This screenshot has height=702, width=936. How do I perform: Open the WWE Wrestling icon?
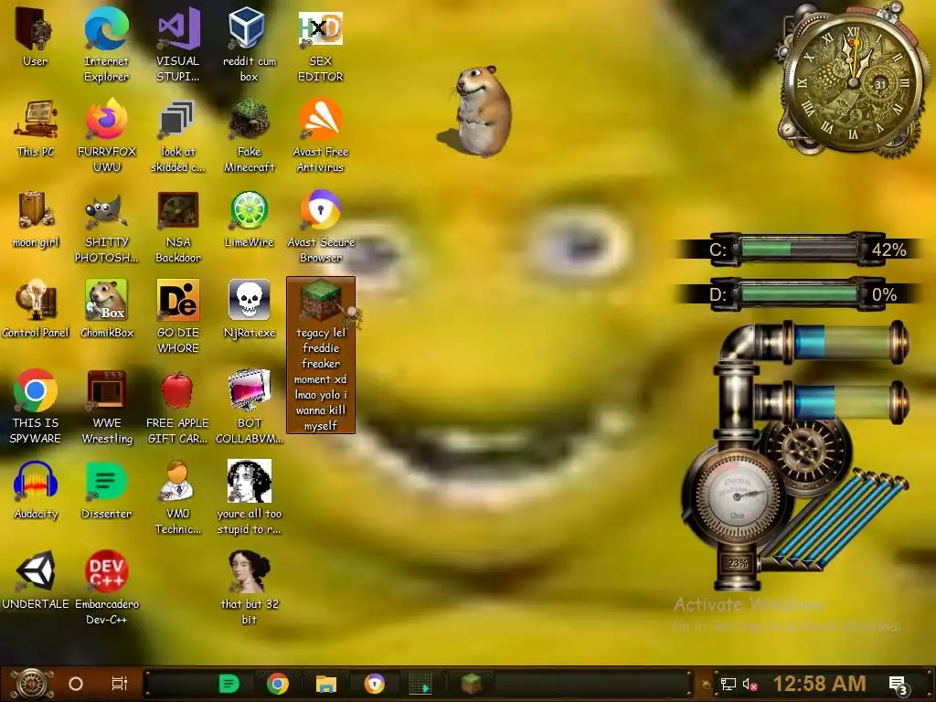coord(106,407)
